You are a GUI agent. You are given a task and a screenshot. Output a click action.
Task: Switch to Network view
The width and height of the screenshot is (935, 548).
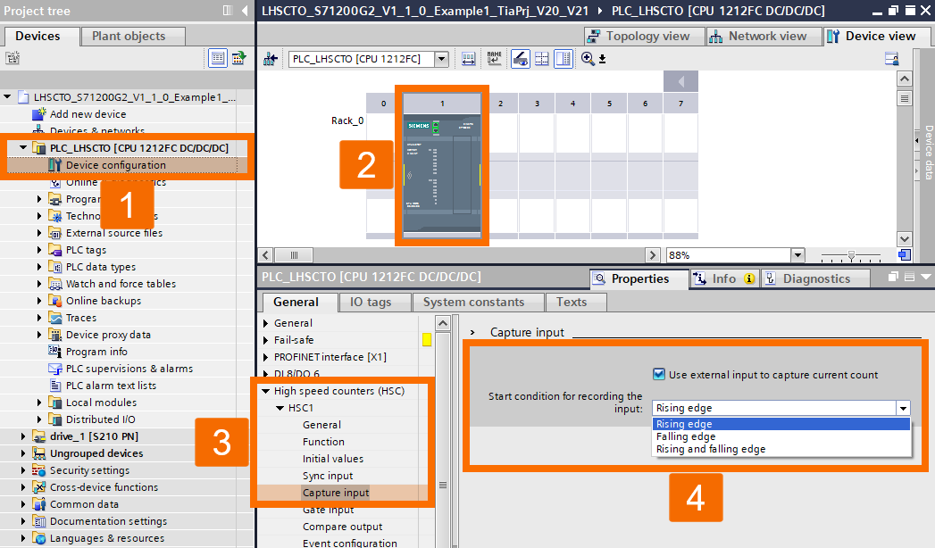[x=764, y=37]
